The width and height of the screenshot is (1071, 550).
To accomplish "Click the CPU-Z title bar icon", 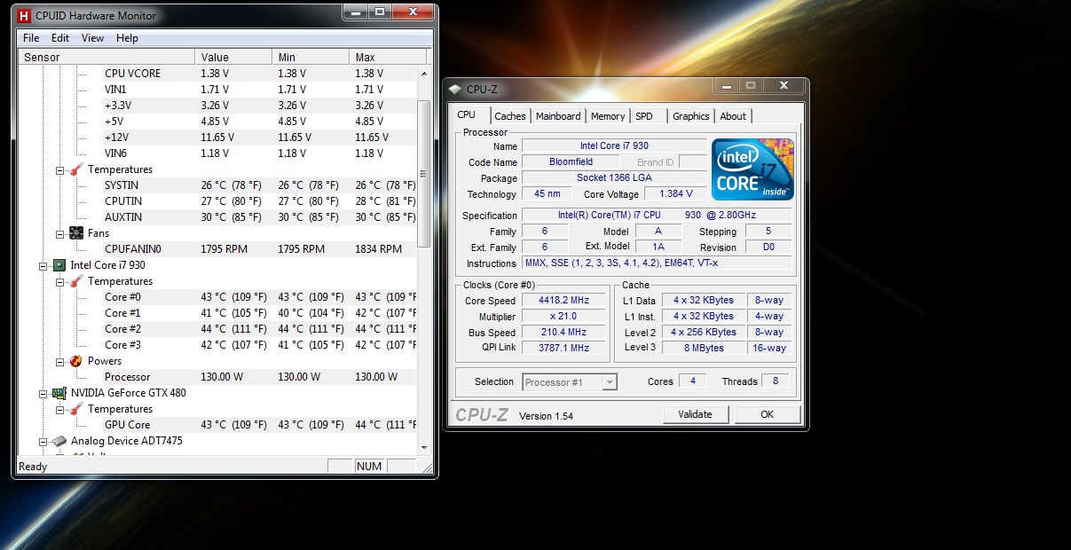I will [455, 89].
